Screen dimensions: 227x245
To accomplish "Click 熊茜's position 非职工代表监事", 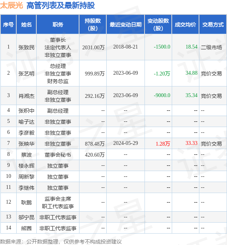I will pos(58,228).
